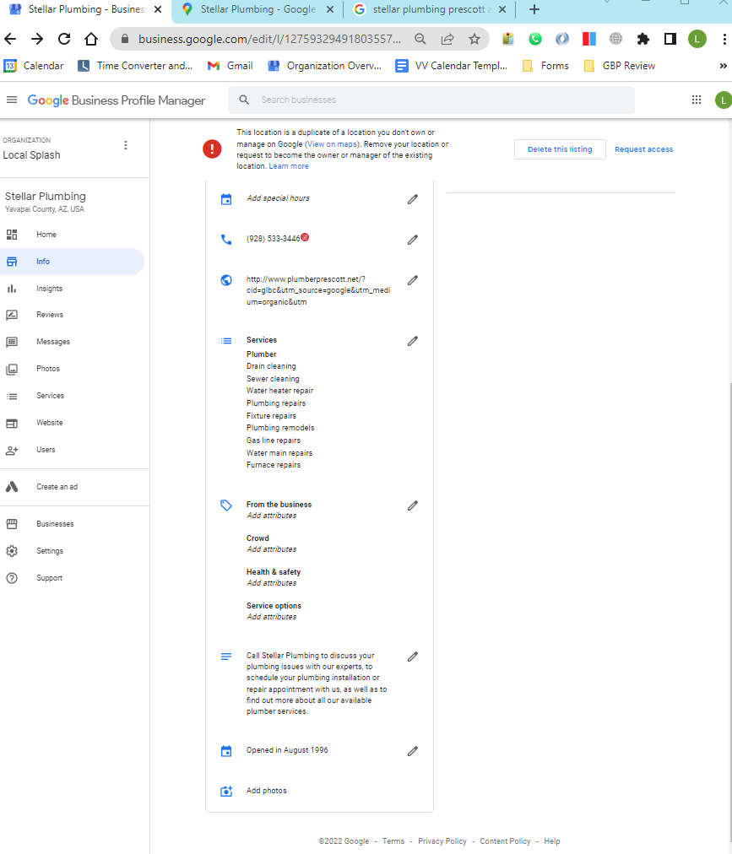Open Calendar bookmark
The width and height of the screenshot is (732, 854).
pyautogui.click(x=34, y=66)
